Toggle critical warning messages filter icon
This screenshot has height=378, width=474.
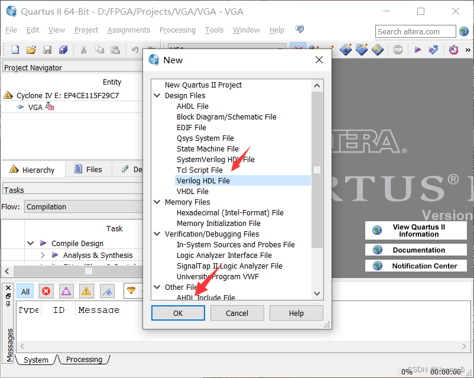66,291
